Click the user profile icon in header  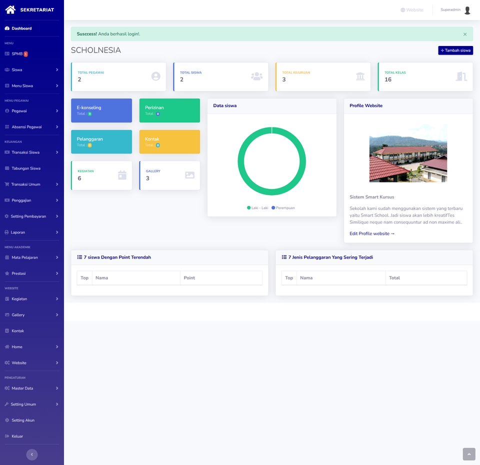click(x=467, y=9)
